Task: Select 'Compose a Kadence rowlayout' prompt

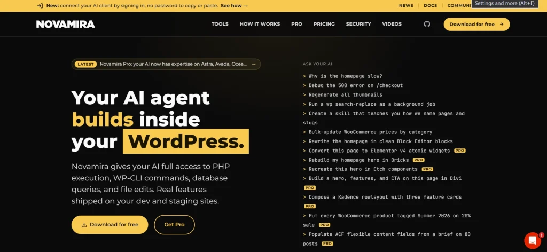Action: coord(382,201)
